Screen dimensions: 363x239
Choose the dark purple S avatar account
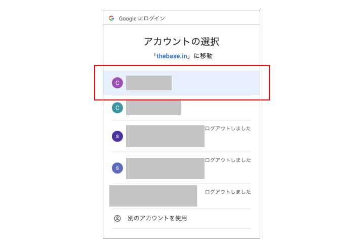pos(117,136)
